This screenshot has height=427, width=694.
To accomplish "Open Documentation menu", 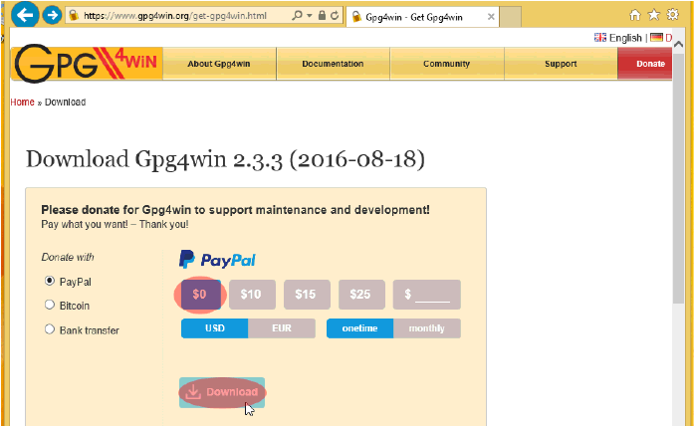I will [x=333, y=64].
